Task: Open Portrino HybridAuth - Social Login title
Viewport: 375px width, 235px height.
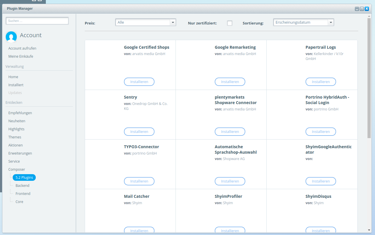Action: (x=327, y=100)
